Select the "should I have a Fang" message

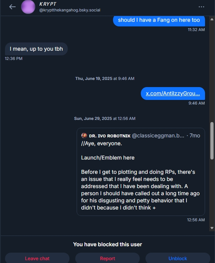[x=159, y=20]
